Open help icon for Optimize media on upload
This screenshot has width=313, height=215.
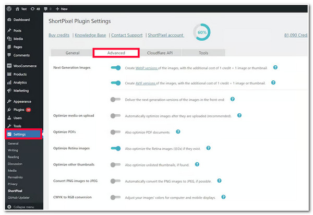coord(239,115)
